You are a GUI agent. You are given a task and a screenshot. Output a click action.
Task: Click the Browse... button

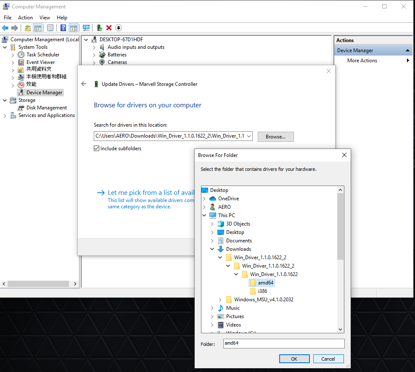pos(275,137)
